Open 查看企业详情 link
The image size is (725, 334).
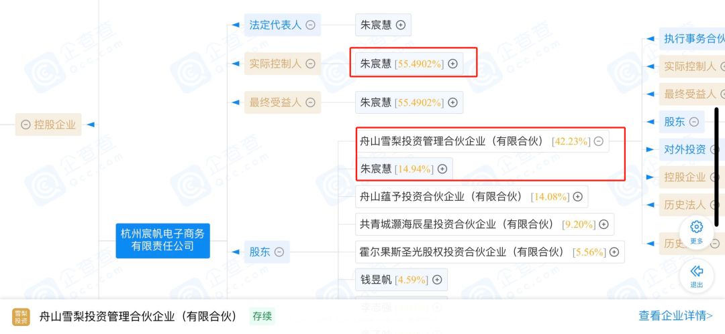click(675, 316)
